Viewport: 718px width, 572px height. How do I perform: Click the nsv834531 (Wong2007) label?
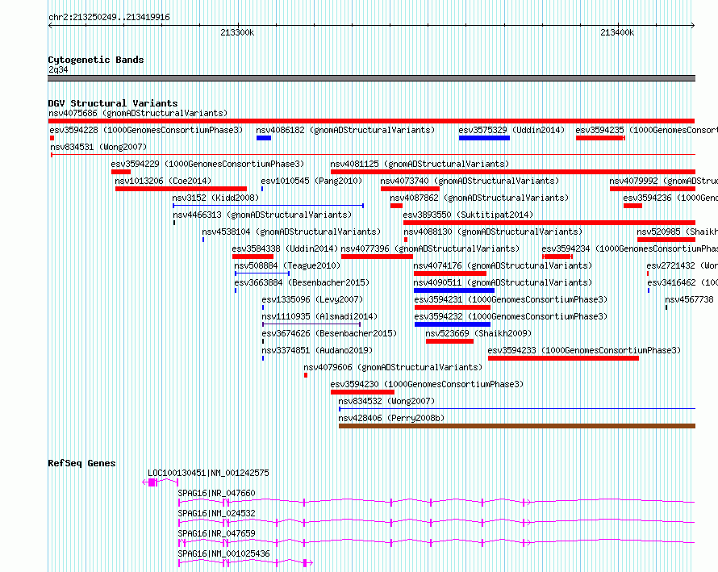click(x=98, y=147)
